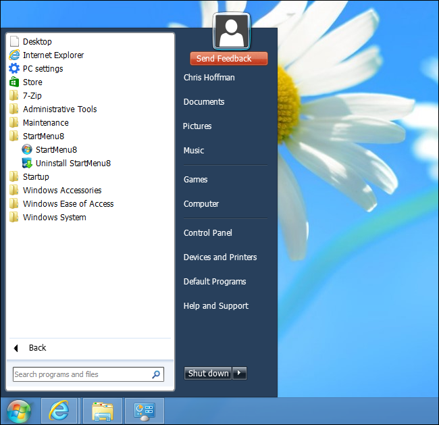Open Games from the right pane
This screenshot has height=425, width=439.
click(x=195, y=179)
